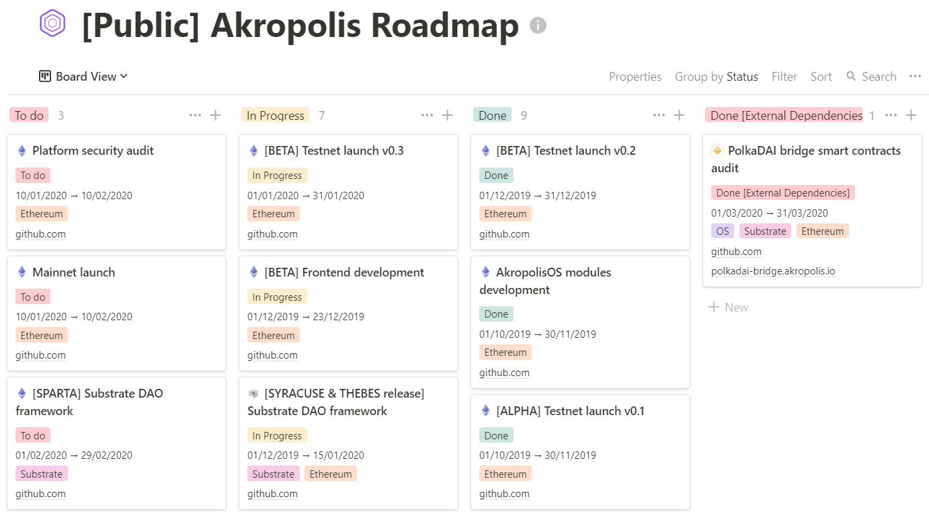Viewport: 929px width, 514px height.
Task: Click the Search magnifier field
Action: click(x=871, y=77)
